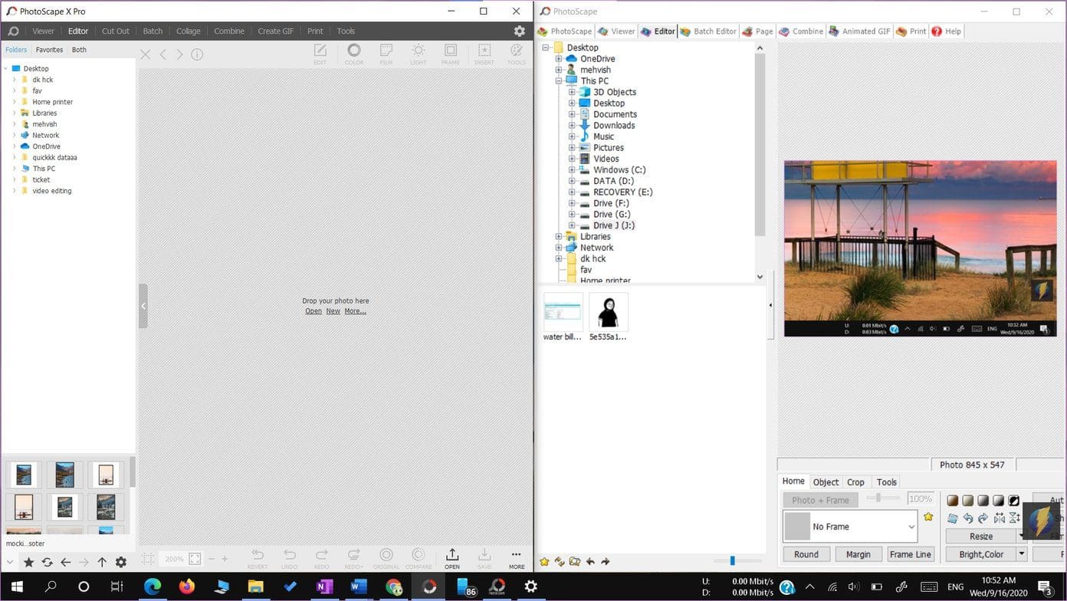Expand the Downloads node in PhotoScape tree
The width and height of the screenshot is (1067, 601).
(x=572, y=126)
